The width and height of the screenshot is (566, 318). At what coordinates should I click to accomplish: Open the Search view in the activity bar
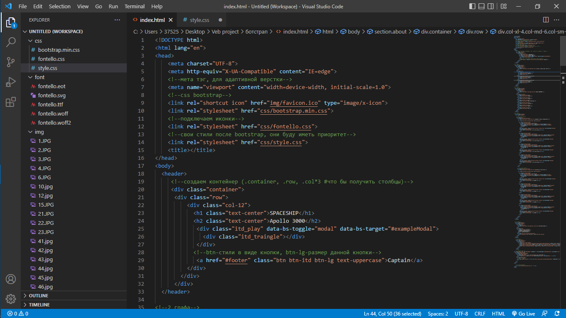(11, 42)
